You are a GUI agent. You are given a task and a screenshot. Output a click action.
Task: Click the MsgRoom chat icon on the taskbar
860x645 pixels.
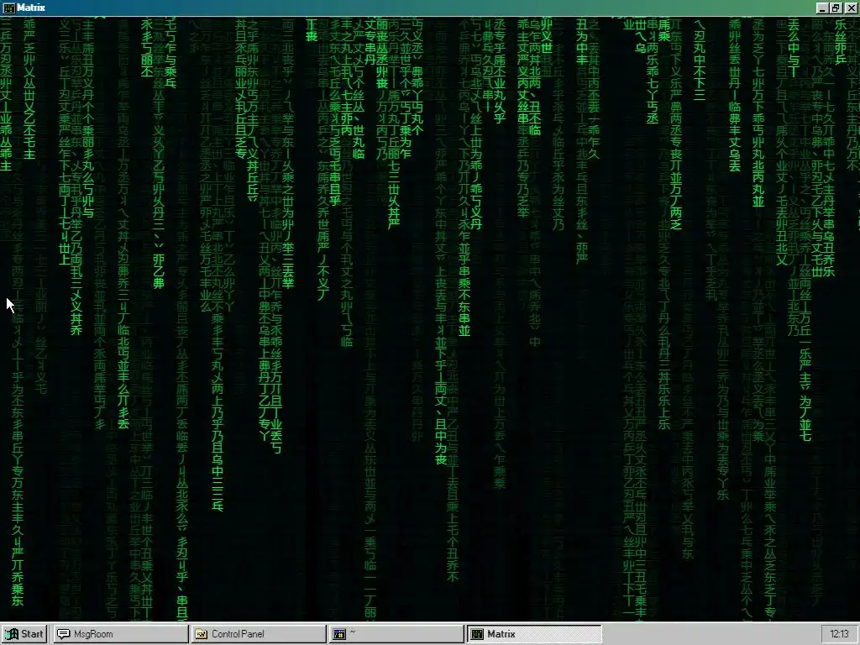pos(64,634)
